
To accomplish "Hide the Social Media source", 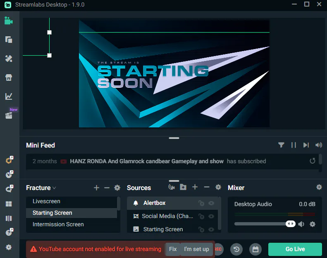I will click(211, 216).
